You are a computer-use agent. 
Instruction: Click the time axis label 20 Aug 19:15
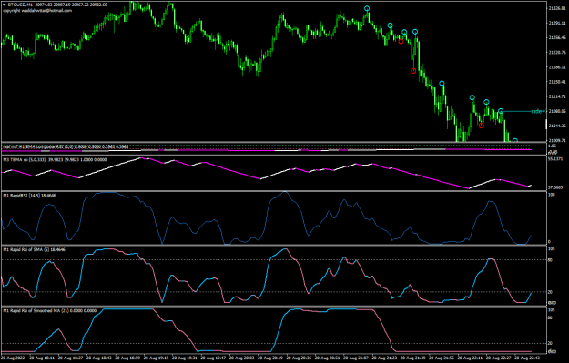pos(156,358)
